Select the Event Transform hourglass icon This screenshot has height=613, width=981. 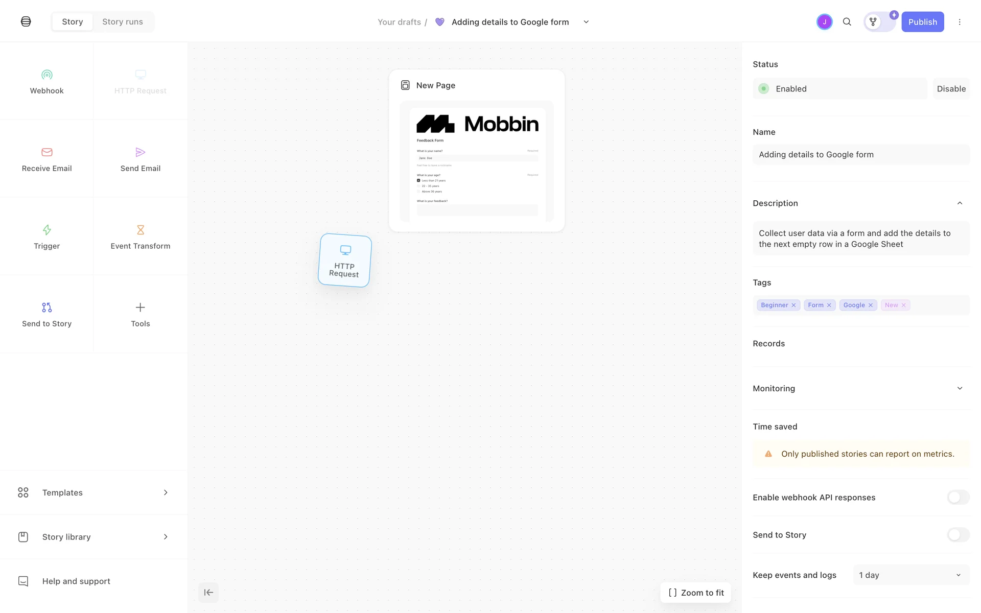140,230
